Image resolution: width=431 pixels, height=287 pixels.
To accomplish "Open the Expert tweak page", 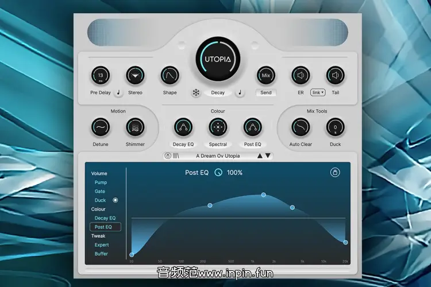I will coord(102,245).
